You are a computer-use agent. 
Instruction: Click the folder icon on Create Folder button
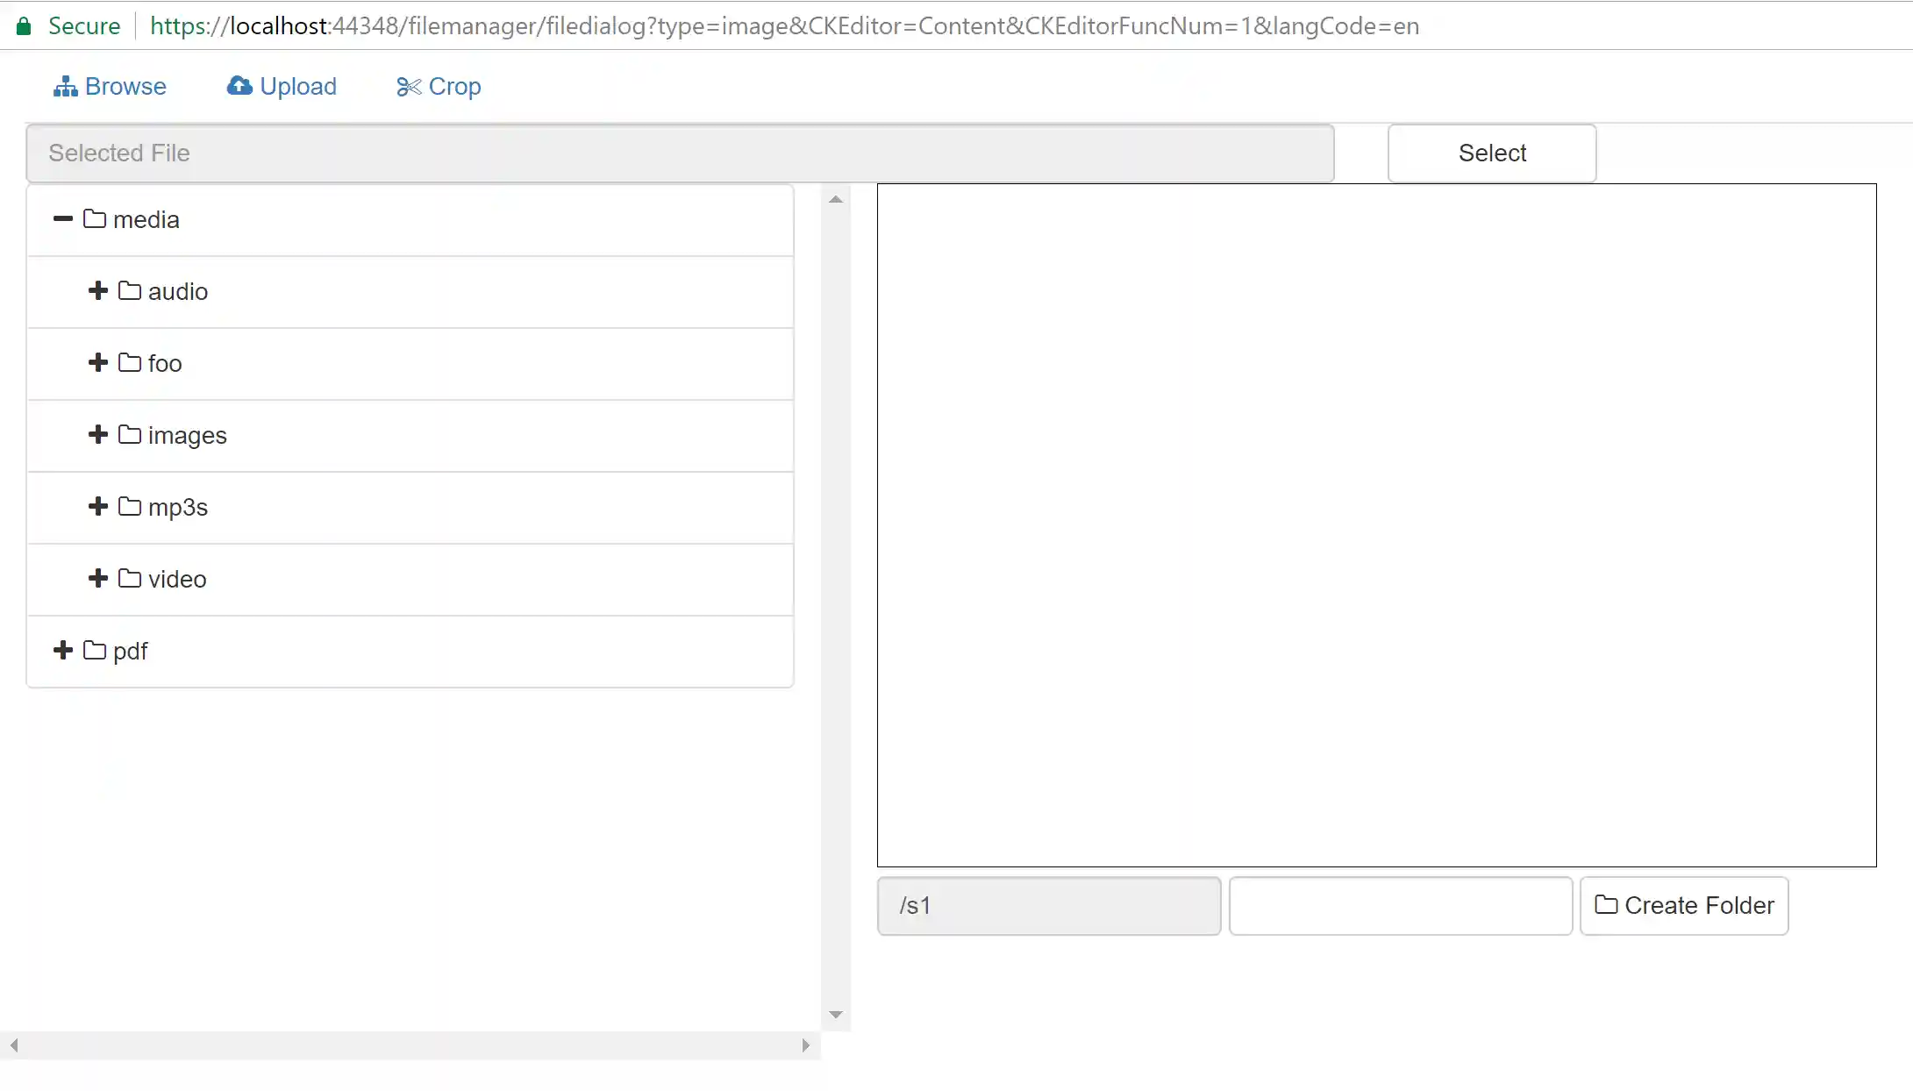1606,905
